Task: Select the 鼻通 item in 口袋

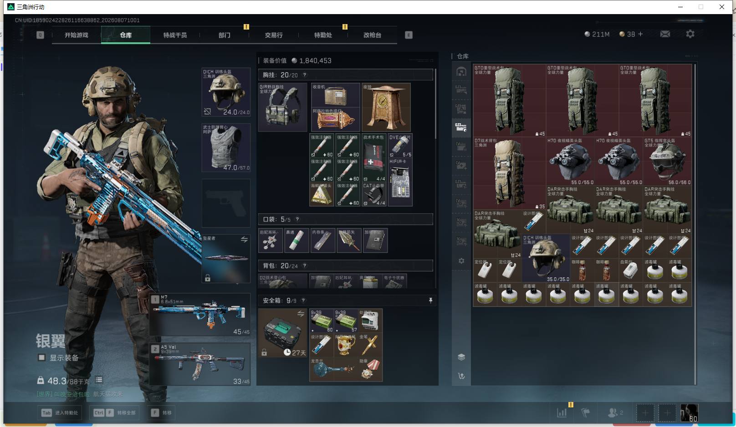Action: point(297,241)
